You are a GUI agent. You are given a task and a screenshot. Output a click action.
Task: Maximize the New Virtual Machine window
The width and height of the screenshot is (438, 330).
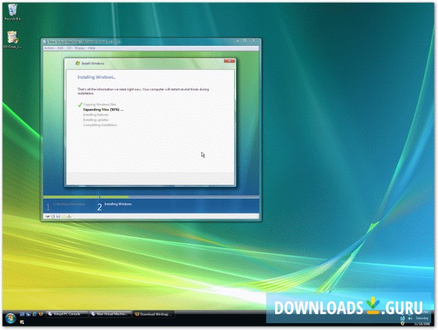(x=244, y=41)
